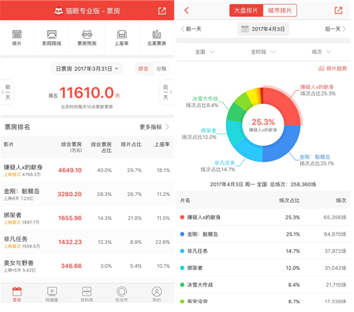Click the cat logo in header
The height and width of the screenshot is (312, 354).
coord(58,11)
